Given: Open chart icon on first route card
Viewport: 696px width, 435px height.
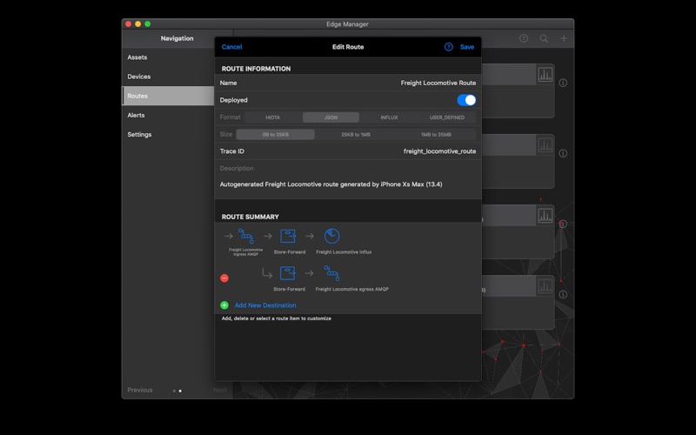Looking at the screenshot, I should 545,75.
